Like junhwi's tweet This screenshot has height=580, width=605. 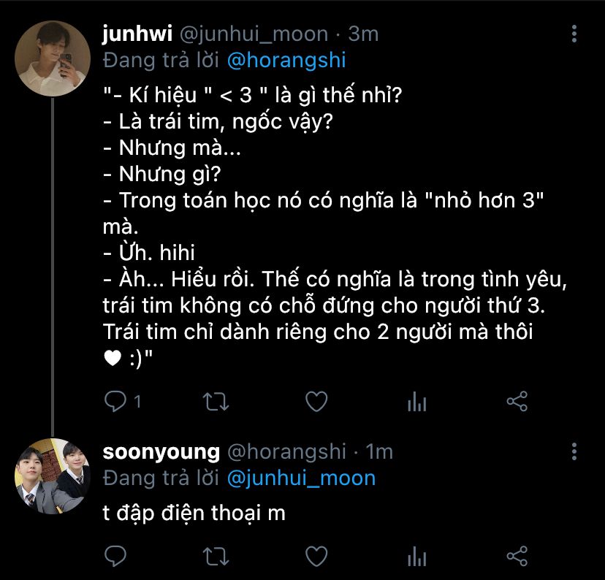[x=315, y=401]
